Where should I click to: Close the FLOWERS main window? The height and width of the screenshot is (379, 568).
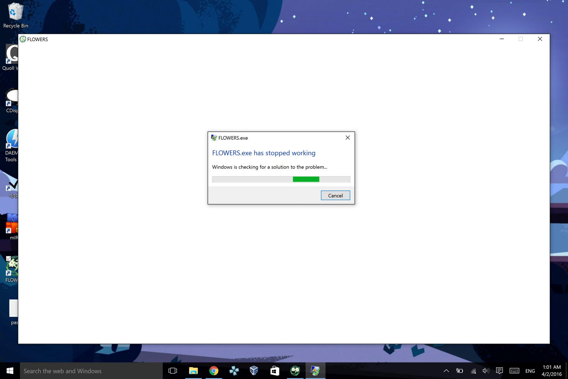tap(540, 39)
